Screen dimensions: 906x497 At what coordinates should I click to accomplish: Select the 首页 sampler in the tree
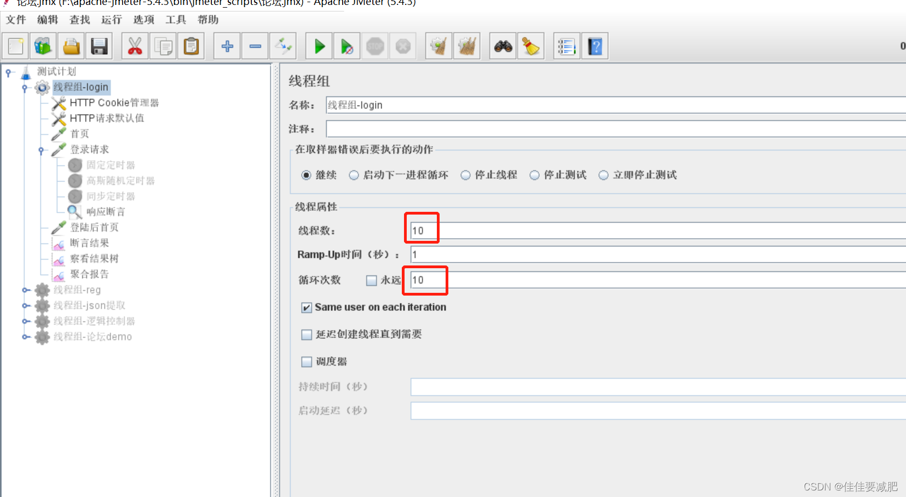click(79, 134)
